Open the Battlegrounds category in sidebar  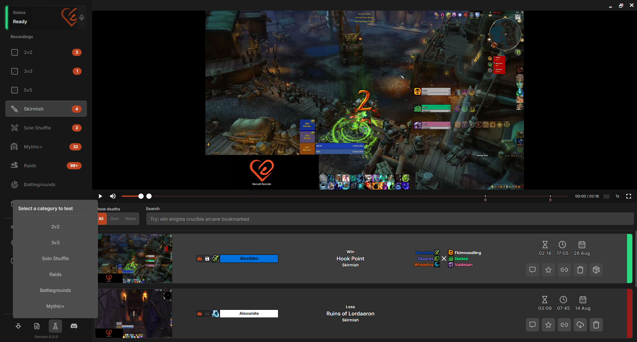pyautogui.click(x=46, y=185)
